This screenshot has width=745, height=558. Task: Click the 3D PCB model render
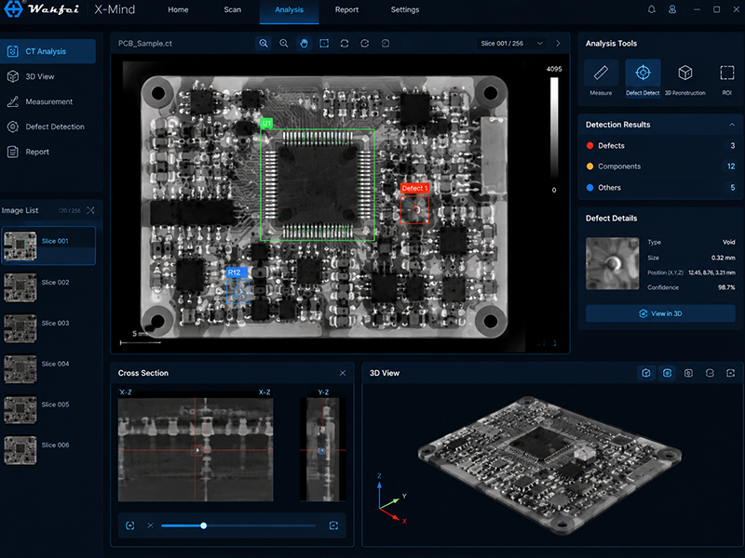tap(549, 465)
